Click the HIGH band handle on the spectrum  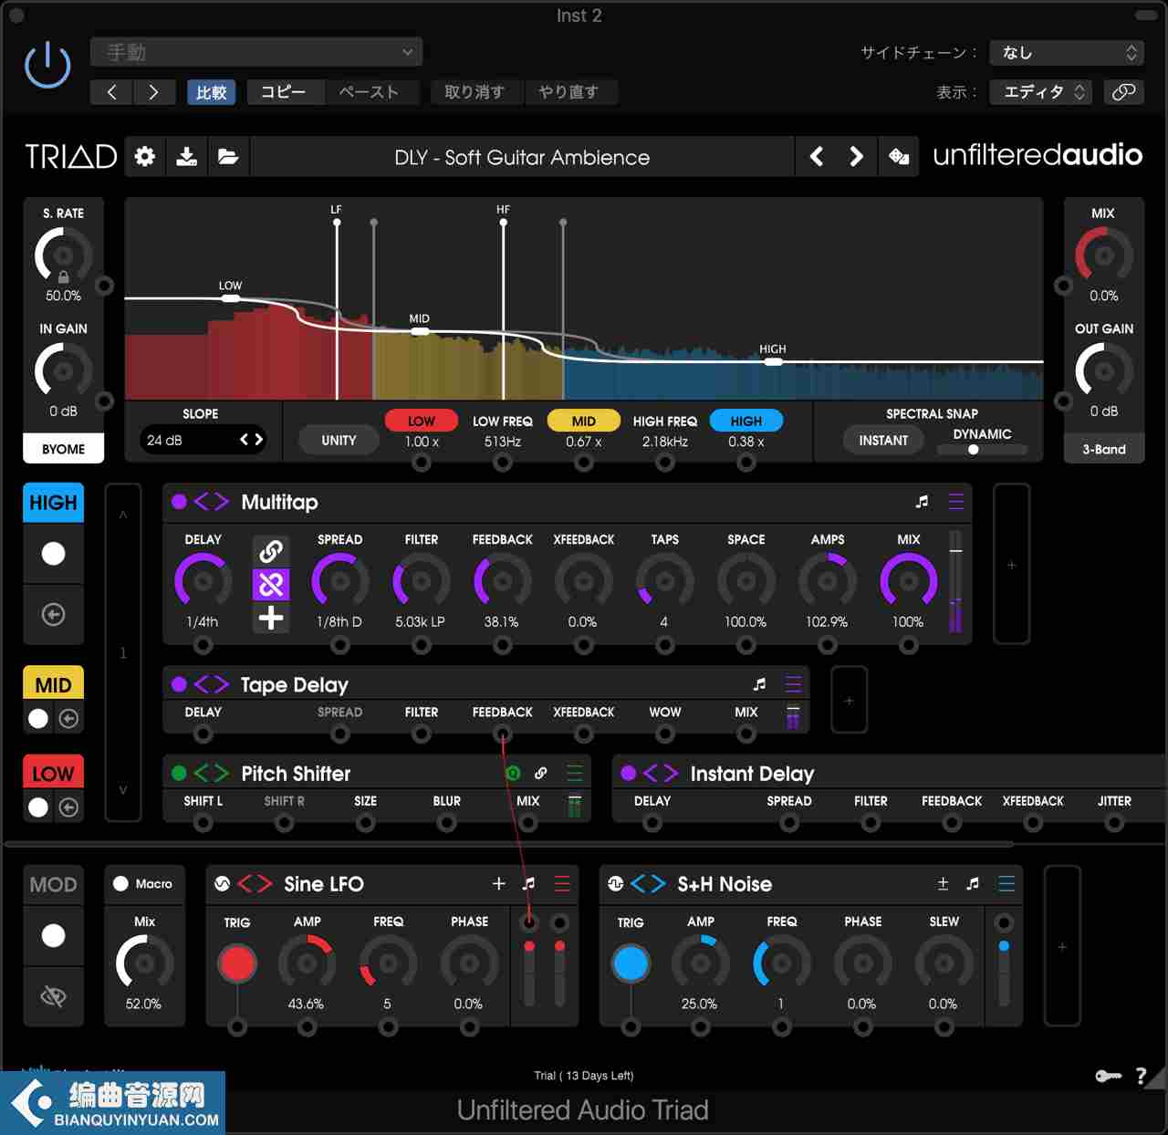pyautogui.click(x=773, y=362)
